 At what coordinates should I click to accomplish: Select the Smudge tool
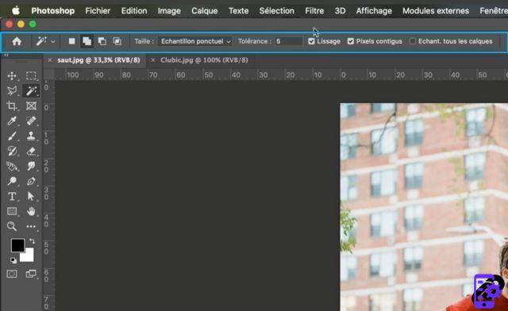point(31,166)
